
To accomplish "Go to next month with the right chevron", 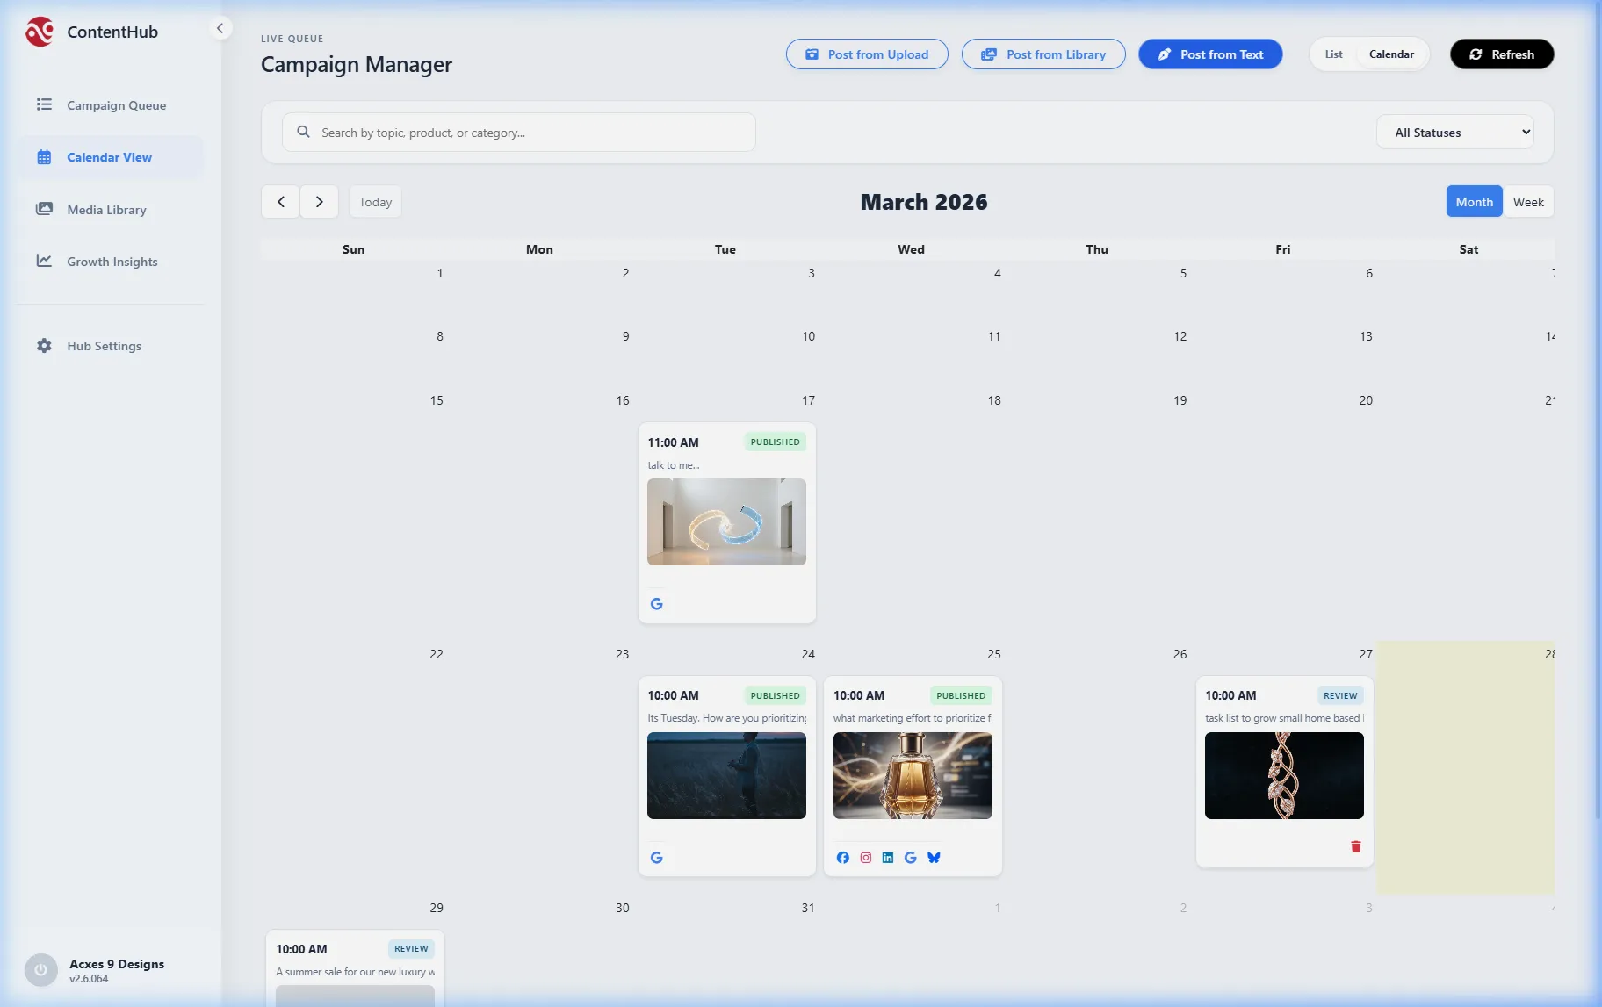I will [x=320, y=202].
